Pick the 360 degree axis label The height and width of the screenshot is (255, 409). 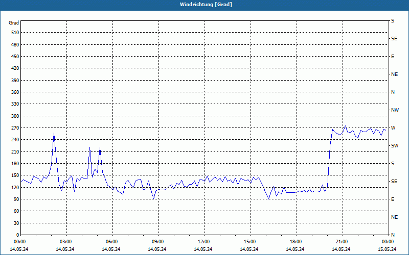[x=15, y=92]
